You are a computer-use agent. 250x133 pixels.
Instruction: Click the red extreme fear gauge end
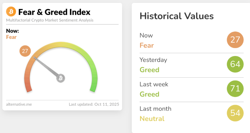tap(28, 86)
